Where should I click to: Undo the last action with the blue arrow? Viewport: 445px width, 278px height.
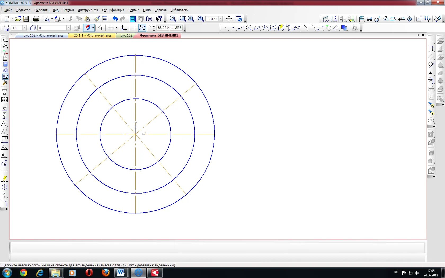pos(115,19)
